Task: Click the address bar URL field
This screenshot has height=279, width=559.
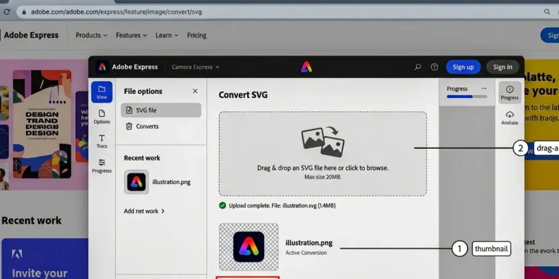Action: [x=278, y=12]
